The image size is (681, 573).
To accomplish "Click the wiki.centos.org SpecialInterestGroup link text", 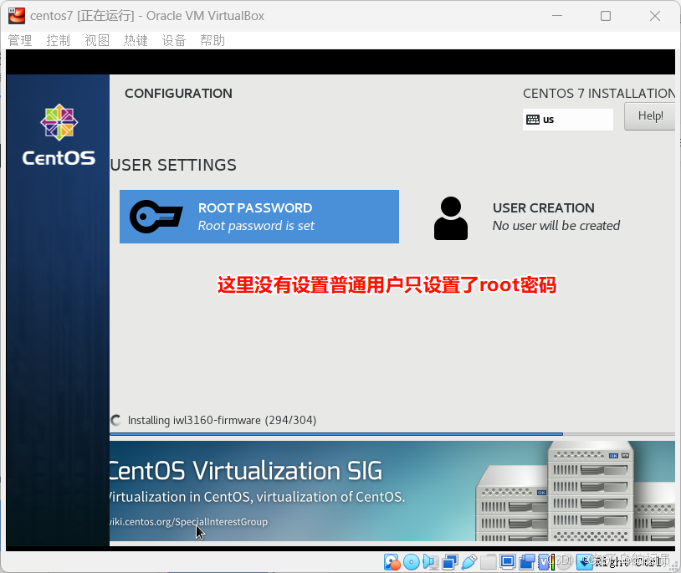I will coord(188,521).
